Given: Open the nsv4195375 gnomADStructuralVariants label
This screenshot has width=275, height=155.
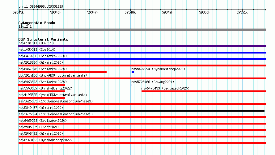Looking at the screenshot, I should pyautogui.click(x=53, y=95).
